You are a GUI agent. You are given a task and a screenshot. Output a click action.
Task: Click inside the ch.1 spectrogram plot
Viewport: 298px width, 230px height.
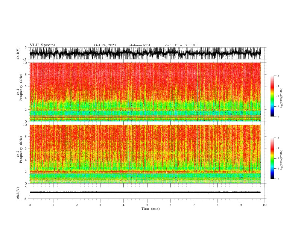pyautogui.click(x=145, y=92)
